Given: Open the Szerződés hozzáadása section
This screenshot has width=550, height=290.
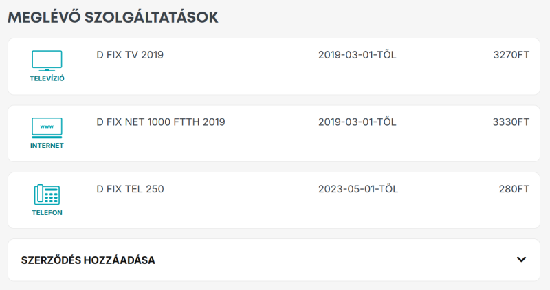Looking at the screenshot, I should point(88,260).
